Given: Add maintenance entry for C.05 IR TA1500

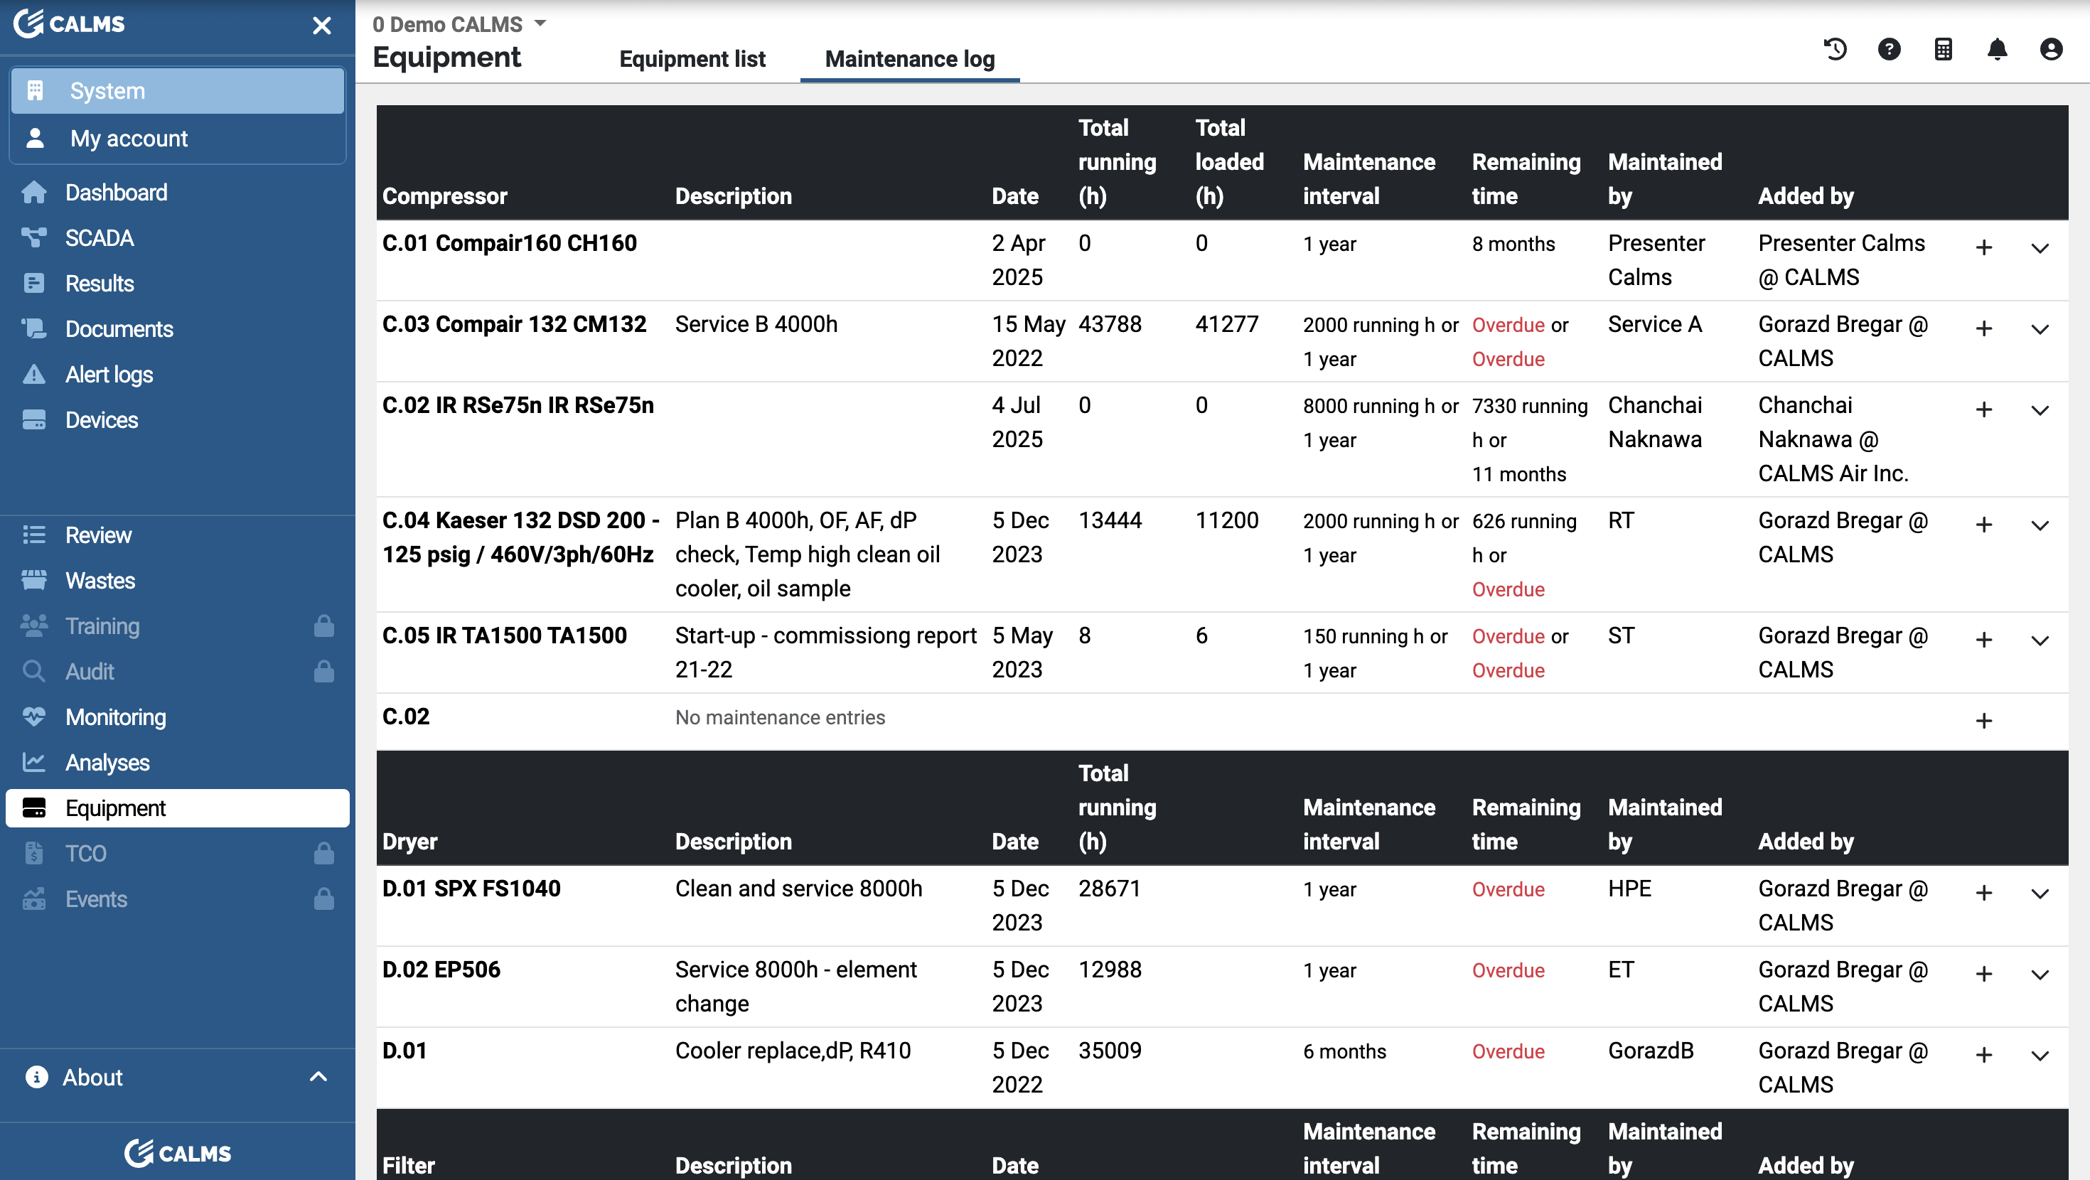Looking at the screenshot, I should point(1983,640).
